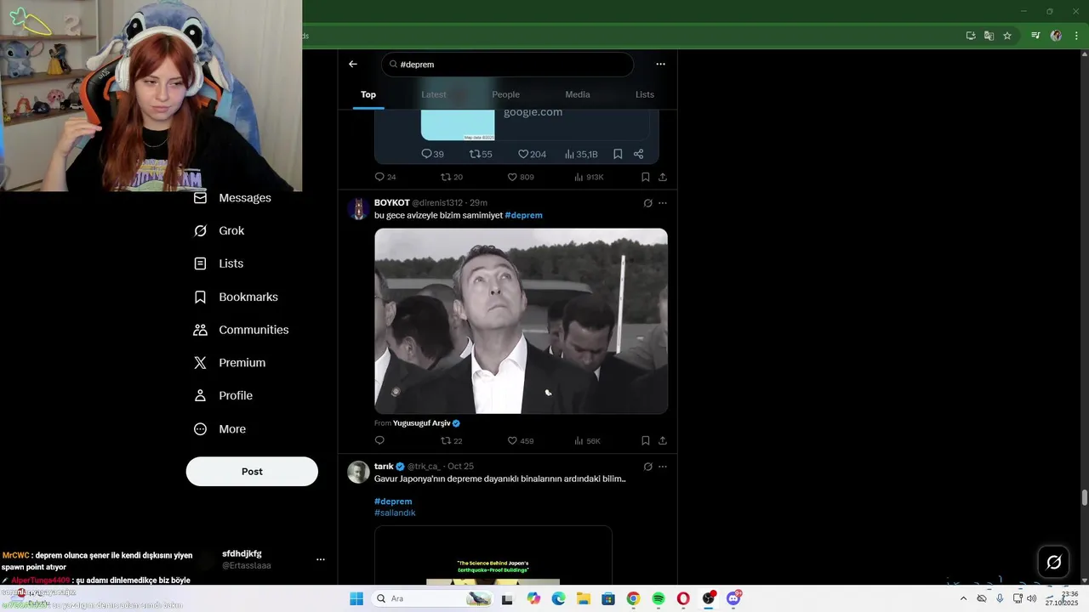Image resolution: width=1089 pixels, height=612 pixels.
Task: Open Spotify from the taskbar
Action: [658, 598]
